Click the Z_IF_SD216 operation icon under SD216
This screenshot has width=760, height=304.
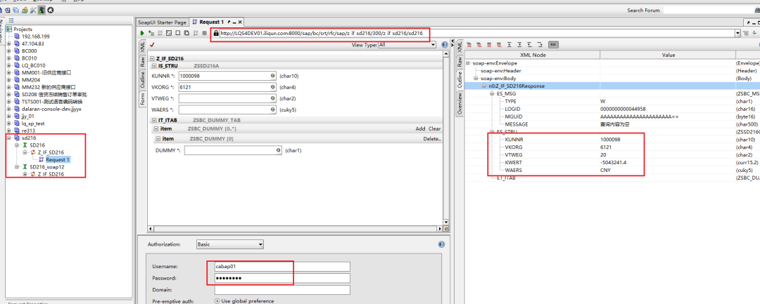(33, 153)
